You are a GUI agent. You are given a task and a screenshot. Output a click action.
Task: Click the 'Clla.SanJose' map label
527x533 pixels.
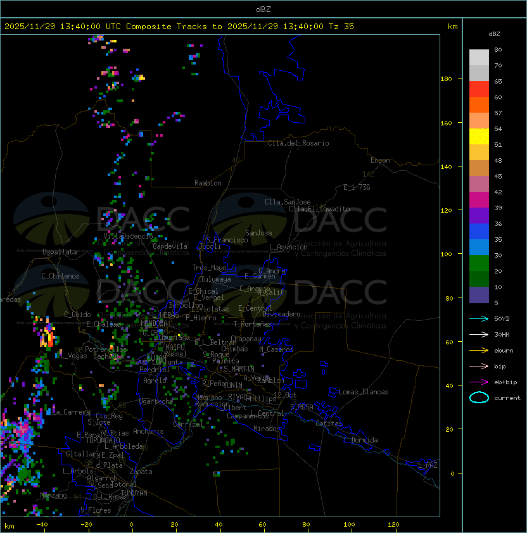point(288,202)
